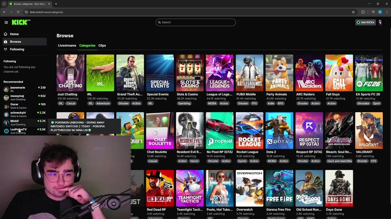Image resolution: width=391 pixels, height=219 pixels.
Task: Open Oscar channel avatar
Action: [6, 106]
